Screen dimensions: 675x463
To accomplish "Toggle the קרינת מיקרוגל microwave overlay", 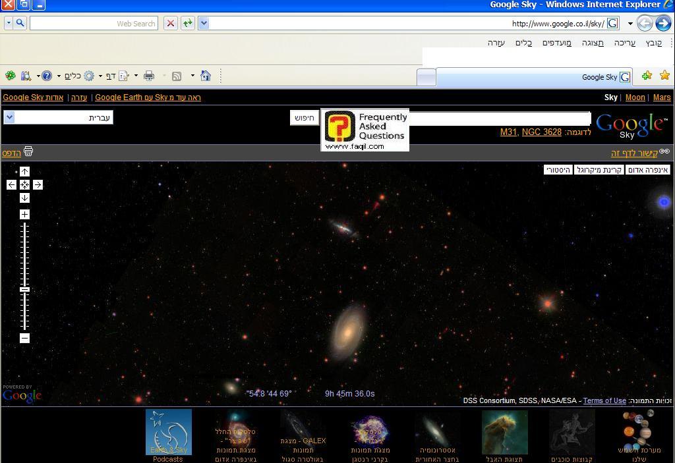I will point(599,170).
